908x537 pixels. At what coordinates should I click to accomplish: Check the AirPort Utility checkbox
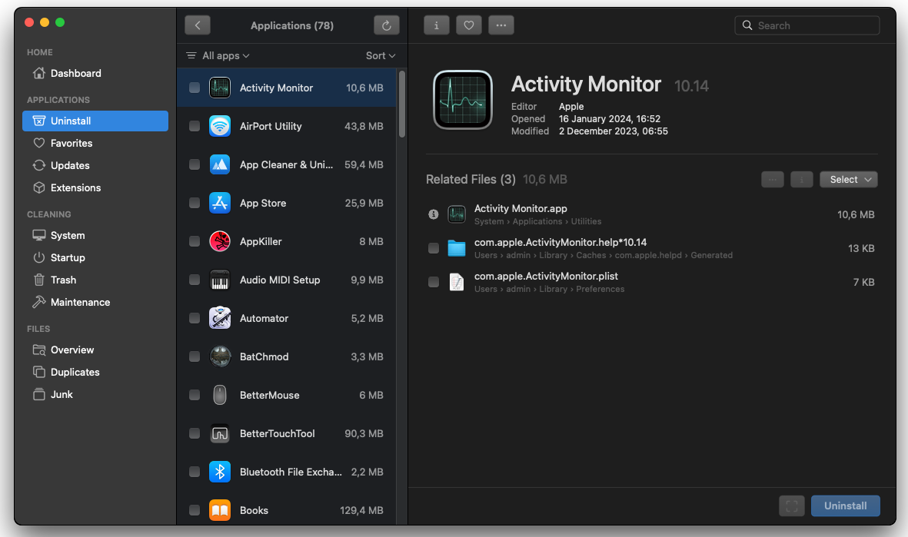195,126
